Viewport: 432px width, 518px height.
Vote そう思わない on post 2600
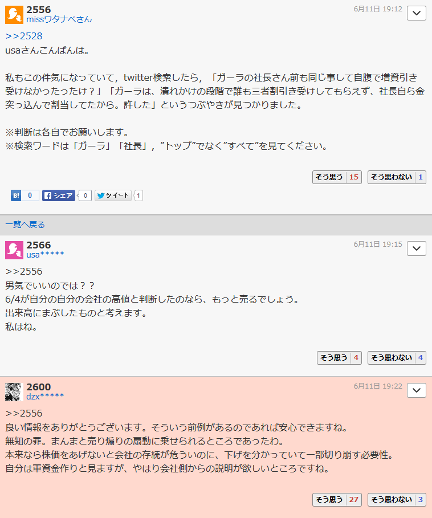click(x=397, y=500)
